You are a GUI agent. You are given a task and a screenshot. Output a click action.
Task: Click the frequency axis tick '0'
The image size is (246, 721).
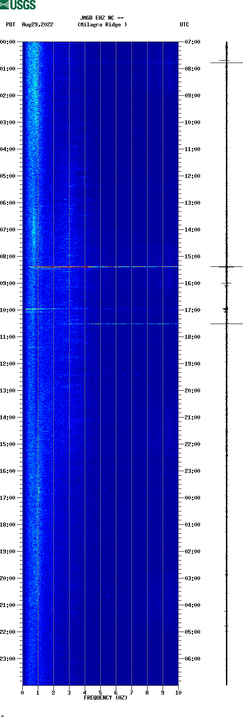click(22, 693)
